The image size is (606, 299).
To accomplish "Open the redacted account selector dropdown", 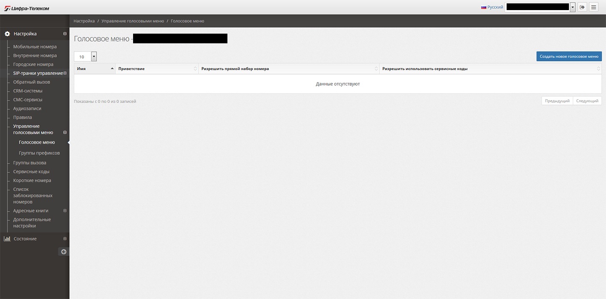I will point(540,7).
